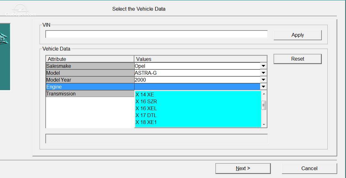Click the Values column header

click(201, 59)
